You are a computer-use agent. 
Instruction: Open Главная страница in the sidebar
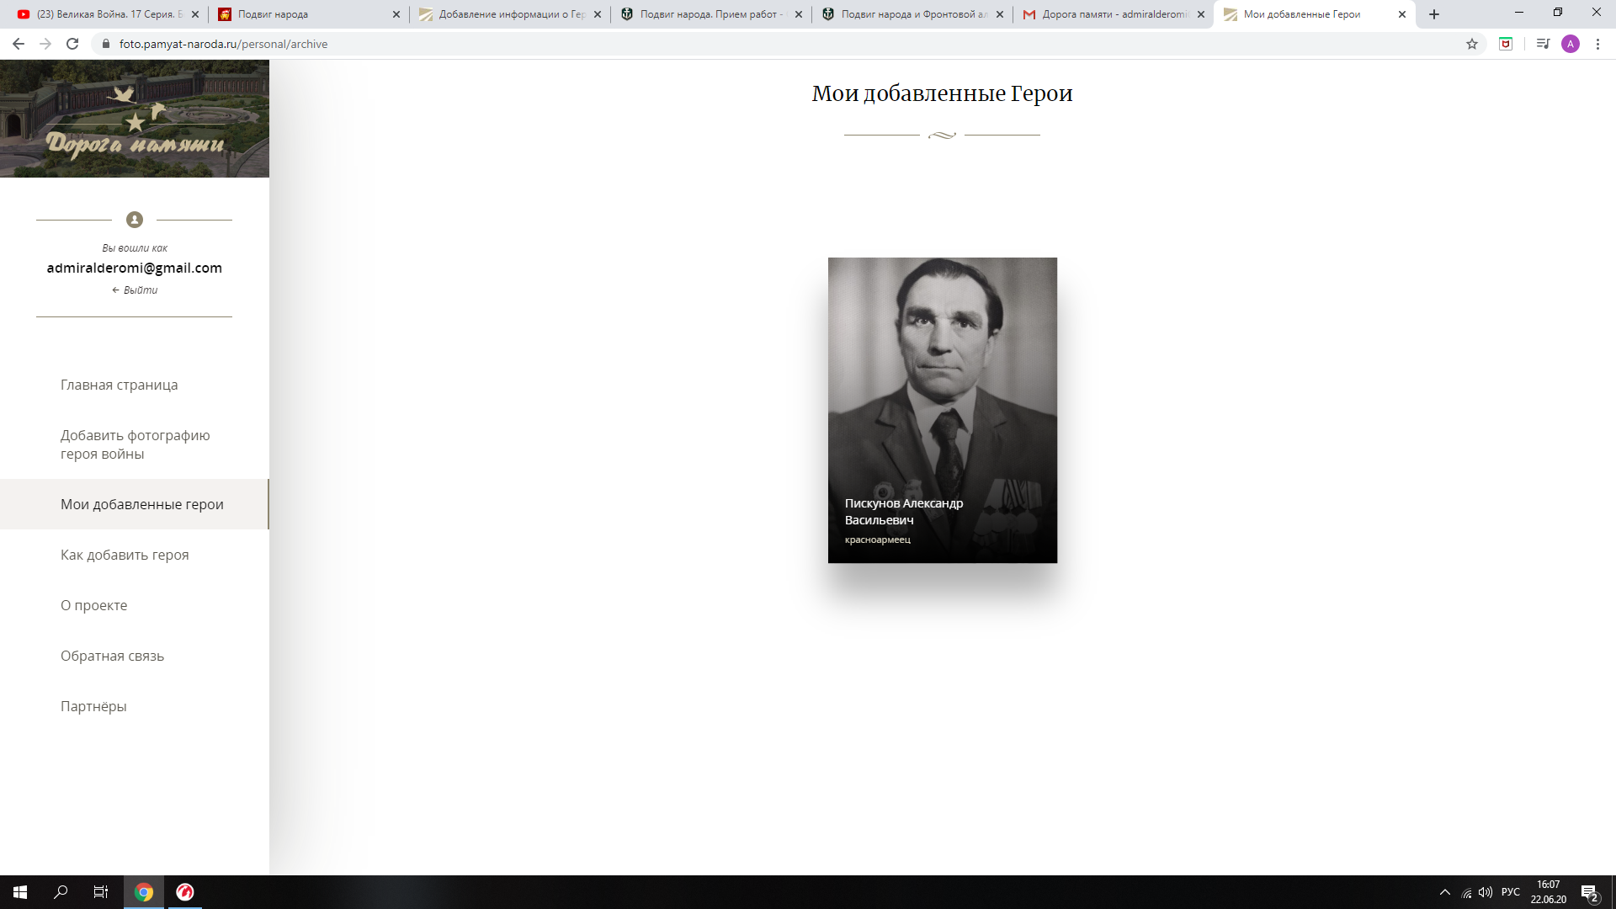(119, 385)
